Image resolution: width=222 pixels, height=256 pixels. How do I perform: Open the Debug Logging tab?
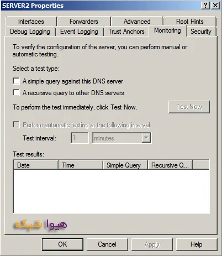click(30, 32)
